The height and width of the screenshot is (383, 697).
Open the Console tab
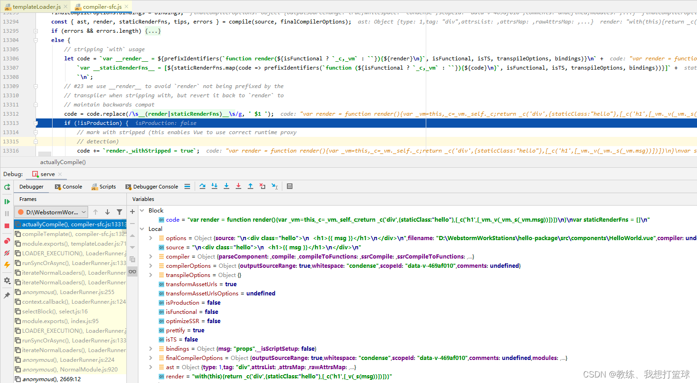click(x=68, y=187)
